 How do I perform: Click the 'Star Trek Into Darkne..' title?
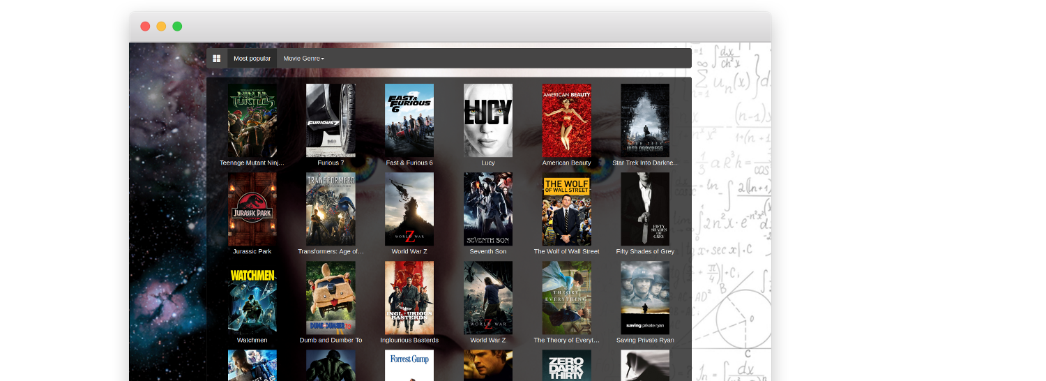coord(645,163)
